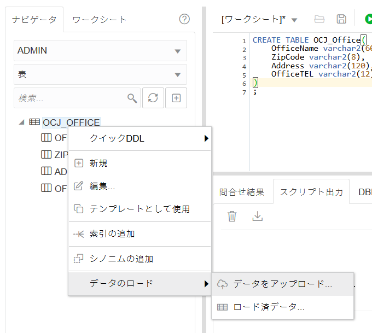Choose 編集... from context menu
This screenshot has height=333, width=372.
point(139,186)
